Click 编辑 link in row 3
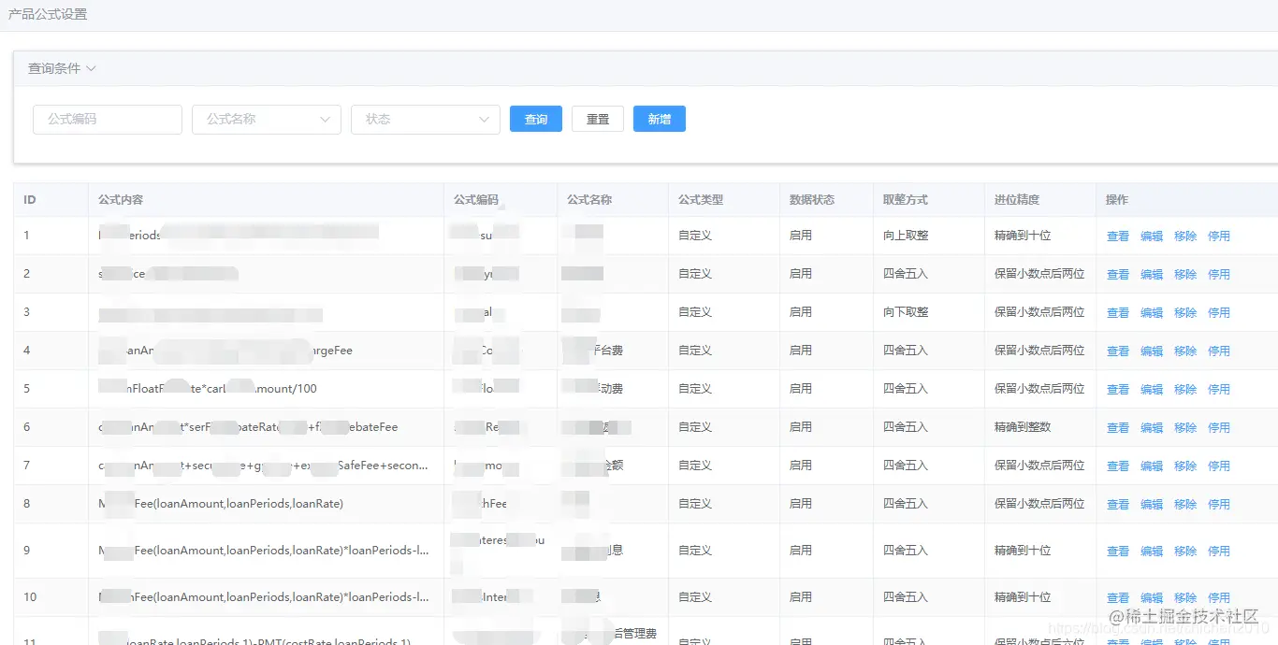The image size is (1278, 645). (1152, 313)
